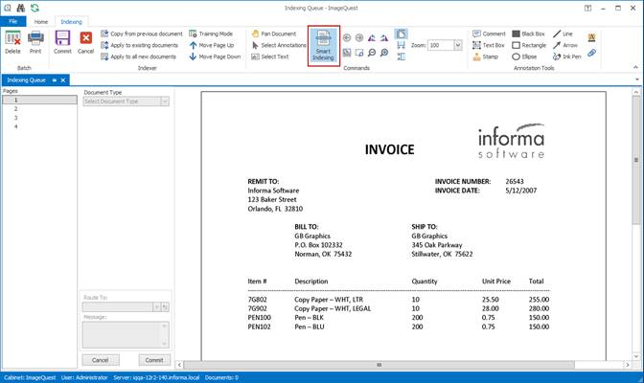Select the Stamp annotation tool
The width and height of the screenshot is (644, 383).
coord(486,56)
